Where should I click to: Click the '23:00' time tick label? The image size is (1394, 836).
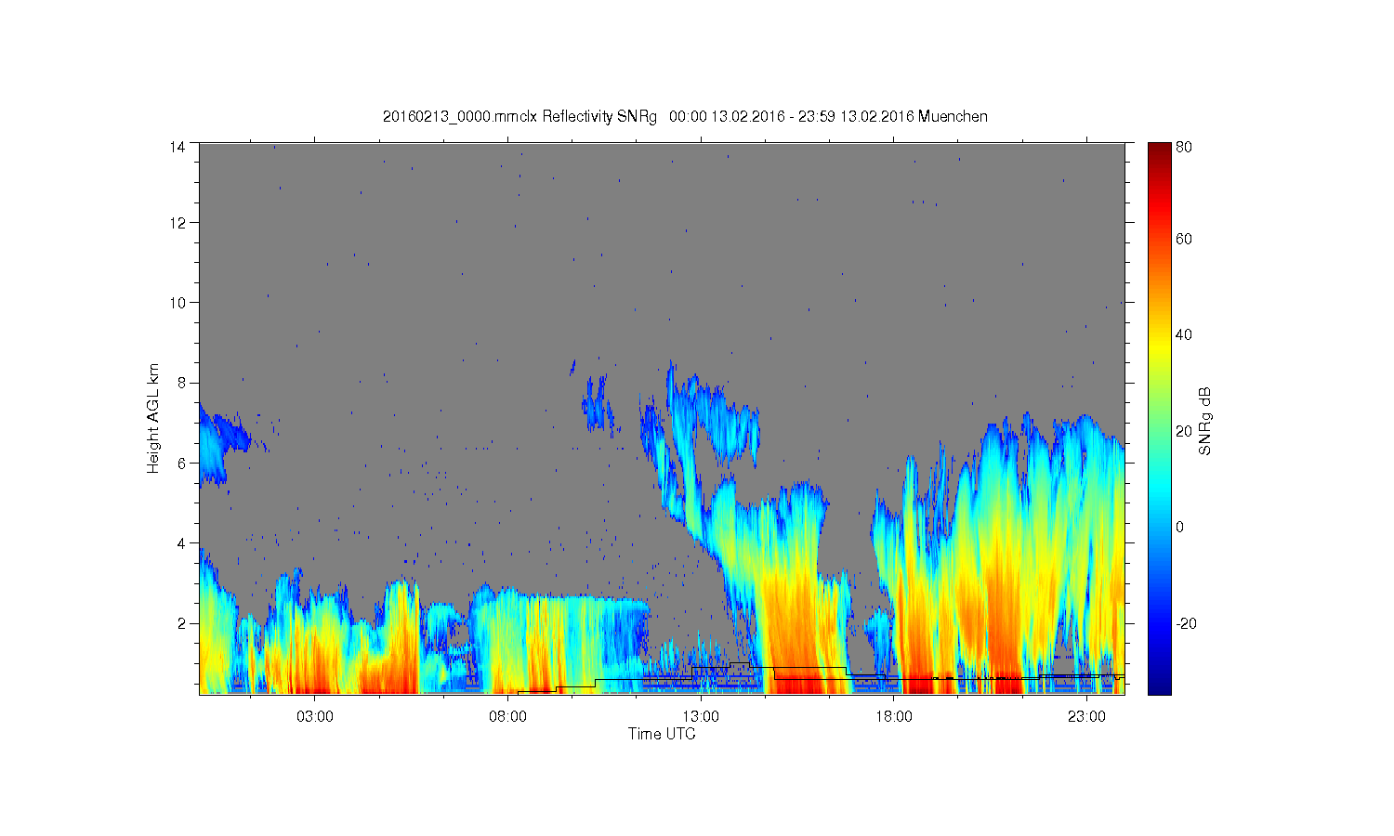point(1085,716)
